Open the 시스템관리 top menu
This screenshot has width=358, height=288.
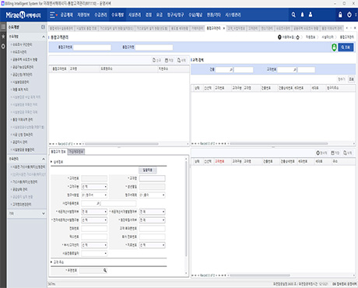(x=233, y=15)
